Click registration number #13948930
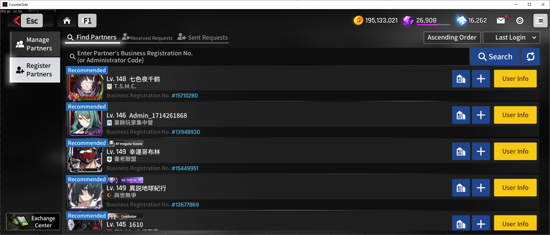The width and height of the screenshot is (550, 235). (x=186, y=132)
